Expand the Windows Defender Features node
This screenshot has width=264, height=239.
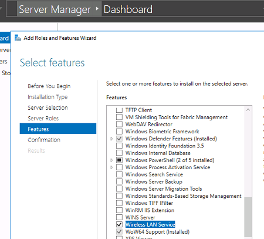(111, 139)
